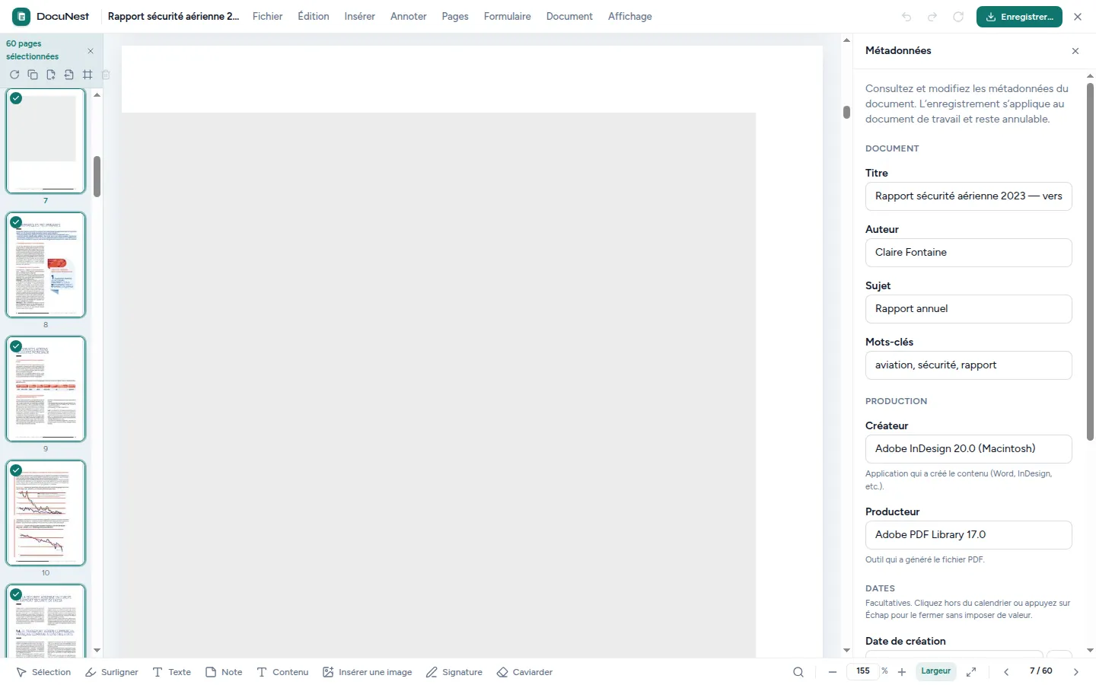The width and height of the screenshot is (1096, 685).
Task: Open the Formulaire menu
Action: tap(508, 16)
